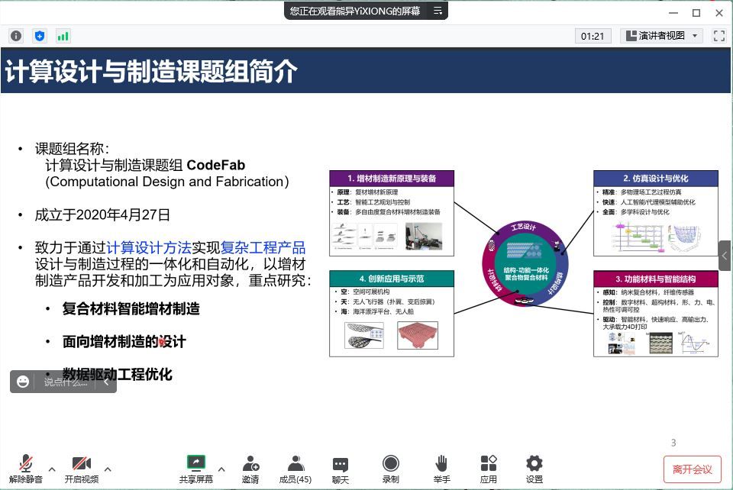This screenshot has width=733, height=490.
Task: Open the meeting info icon
Action: [16, 36]
